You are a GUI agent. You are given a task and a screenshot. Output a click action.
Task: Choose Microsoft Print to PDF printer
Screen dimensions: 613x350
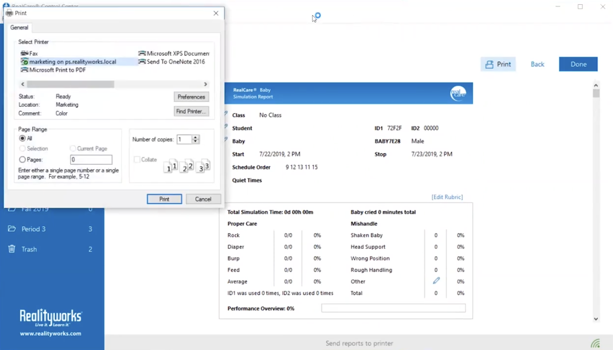(53, 70)
